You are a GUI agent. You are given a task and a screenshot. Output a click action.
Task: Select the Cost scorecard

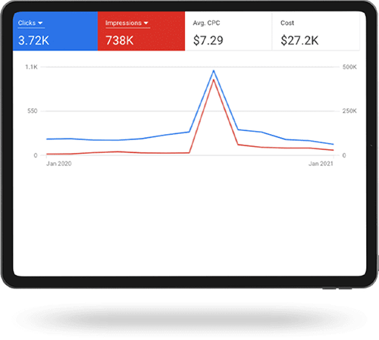click(316, 31)
